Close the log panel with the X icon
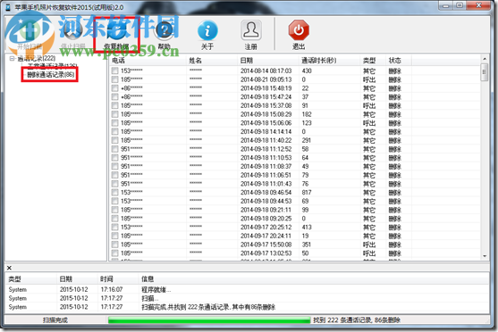Image resolution: width=498 pixels, height=332 pixels. (9, 268)
